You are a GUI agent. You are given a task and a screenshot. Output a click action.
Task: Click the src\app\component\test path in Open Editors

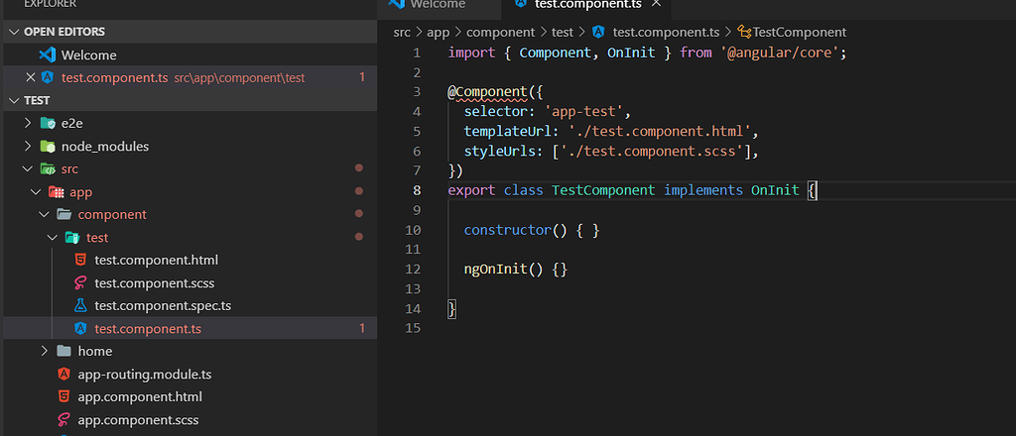tap(239, 78)
